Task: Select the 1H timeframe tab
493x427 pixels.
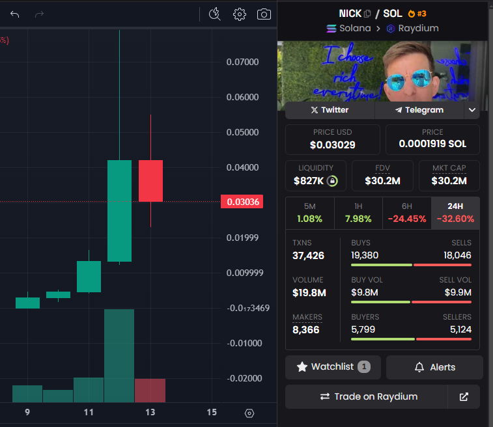Action: tap(358, 213)
